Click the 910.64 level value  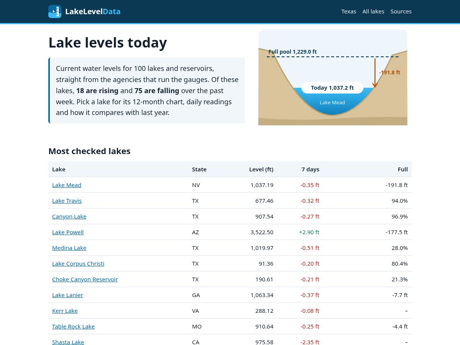coord(264,326)
